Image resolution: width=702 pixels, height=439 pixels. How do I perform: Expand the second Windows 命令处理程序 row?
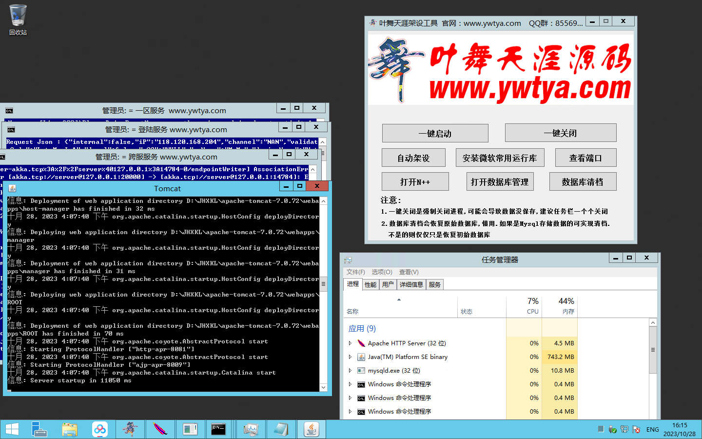click(x=350, y=398)
